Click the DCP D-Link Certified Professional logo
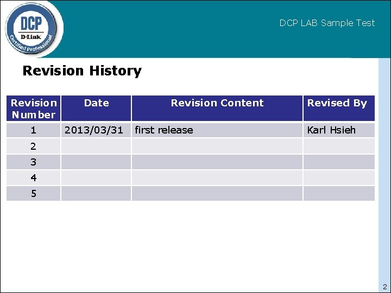This screenshot has height=293, width=391. pyautogui.click(x=31, y=29)
